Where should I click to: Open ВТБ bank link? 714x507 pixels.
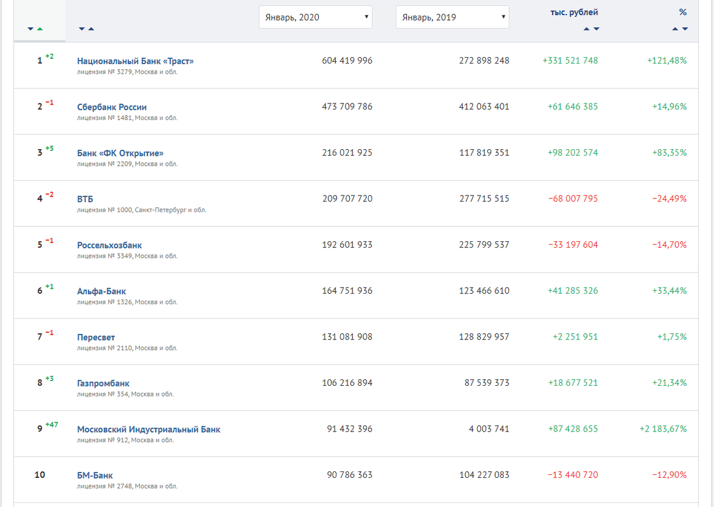pos(85,199)
